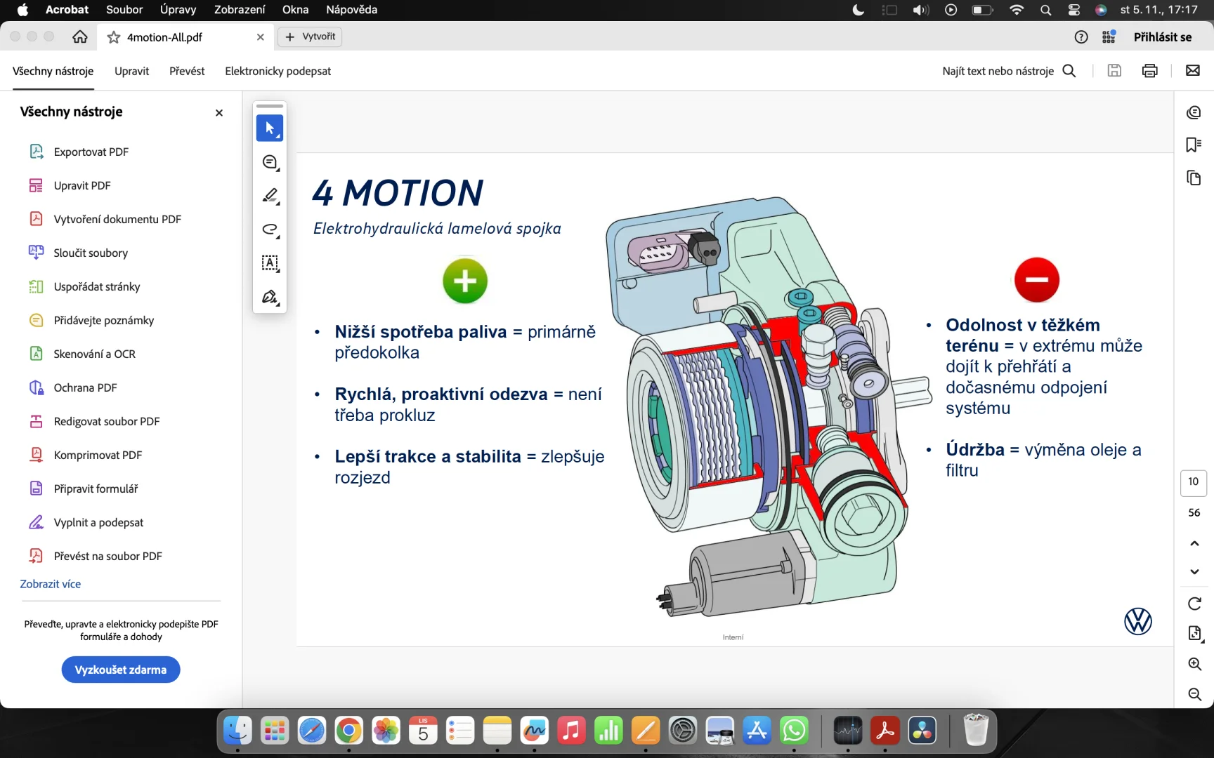The height and width of the screenshot is (758, 1214).
Task: Select the highlighter pen tool
Action: pos(270,196)
